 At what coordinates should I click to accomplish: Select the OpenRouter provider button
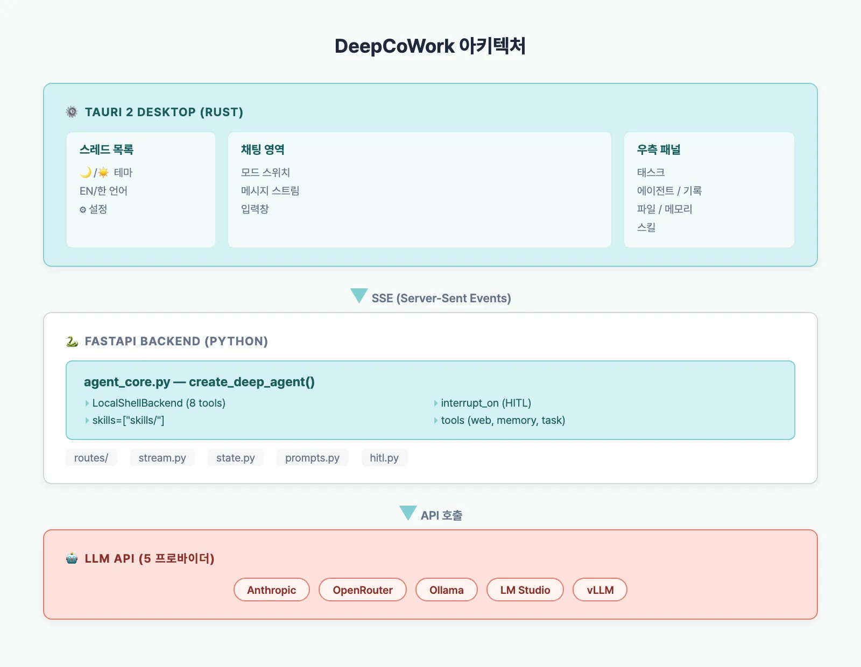362,590
